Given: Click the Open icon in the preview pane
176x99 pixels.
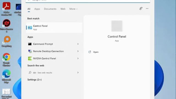Looking at the screenshot, I should pos(90,52).
